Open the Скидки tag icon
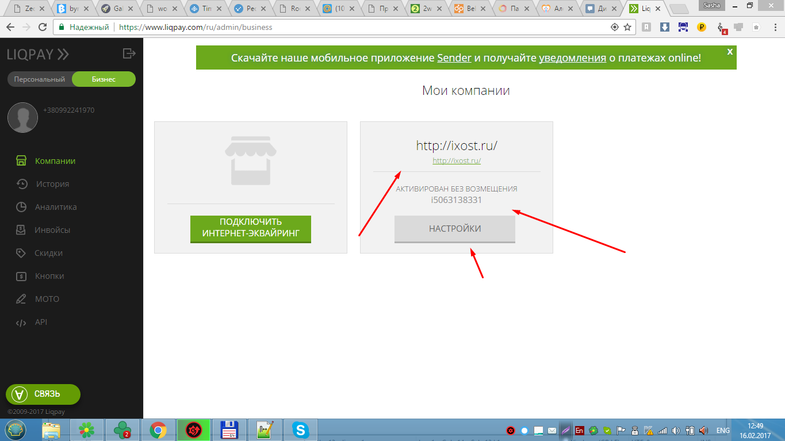Image resolution: width=785 pixels, height=441 pixels. pos(21,253)
